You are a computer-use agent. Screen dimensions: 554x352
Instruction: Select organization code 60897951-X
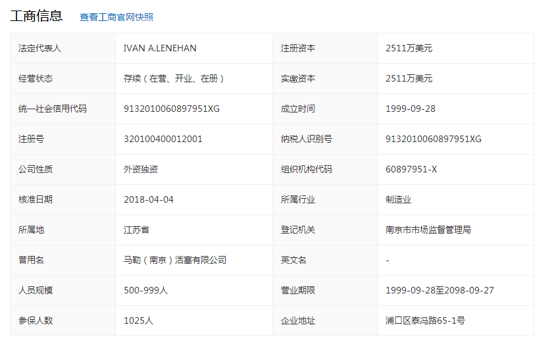click(411, 169)
